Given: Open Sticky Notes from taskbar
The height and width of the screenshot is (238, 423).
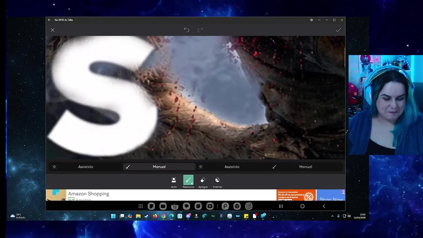Looking at the screenshot, I should (x=246, y=216).
